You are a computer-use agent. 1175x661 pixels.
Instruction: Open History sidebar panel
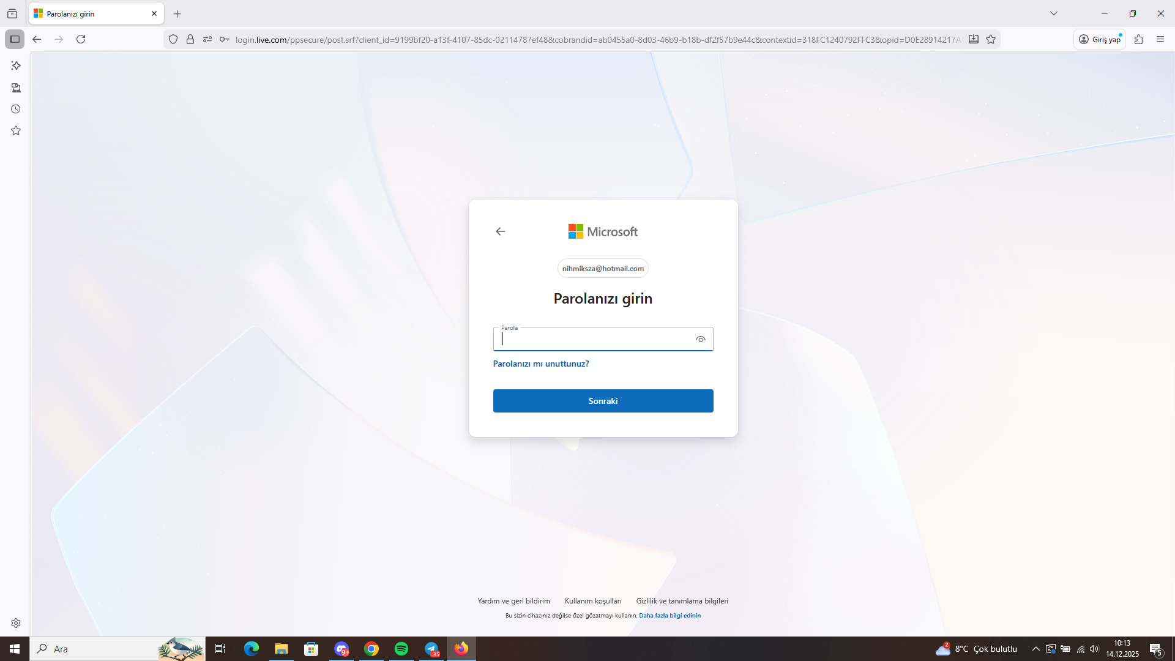(16, 109)
